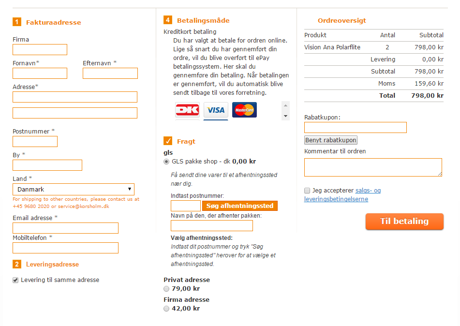Viewport: 460px width, 326px height.
Task: Click the step 4 Betalingsmåde number badge
Action: tap(168, 20)
